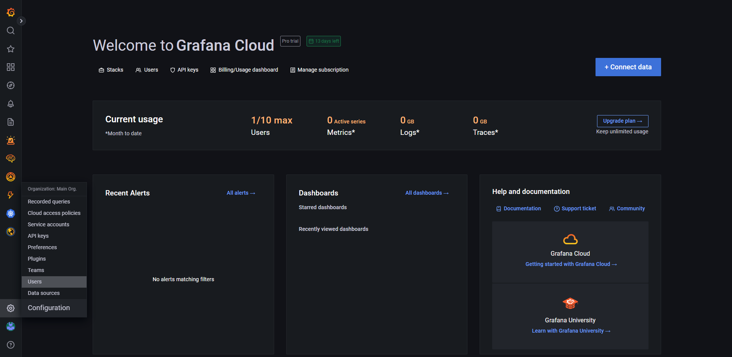Open the Documentation help link
Viewport: 732px width, 357px height.
[x=518, y=208]
